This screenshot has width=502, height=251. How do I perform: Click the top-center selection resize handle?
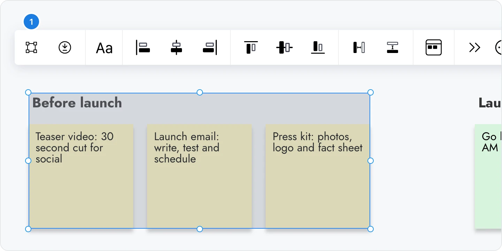click(x=200, y=92)
